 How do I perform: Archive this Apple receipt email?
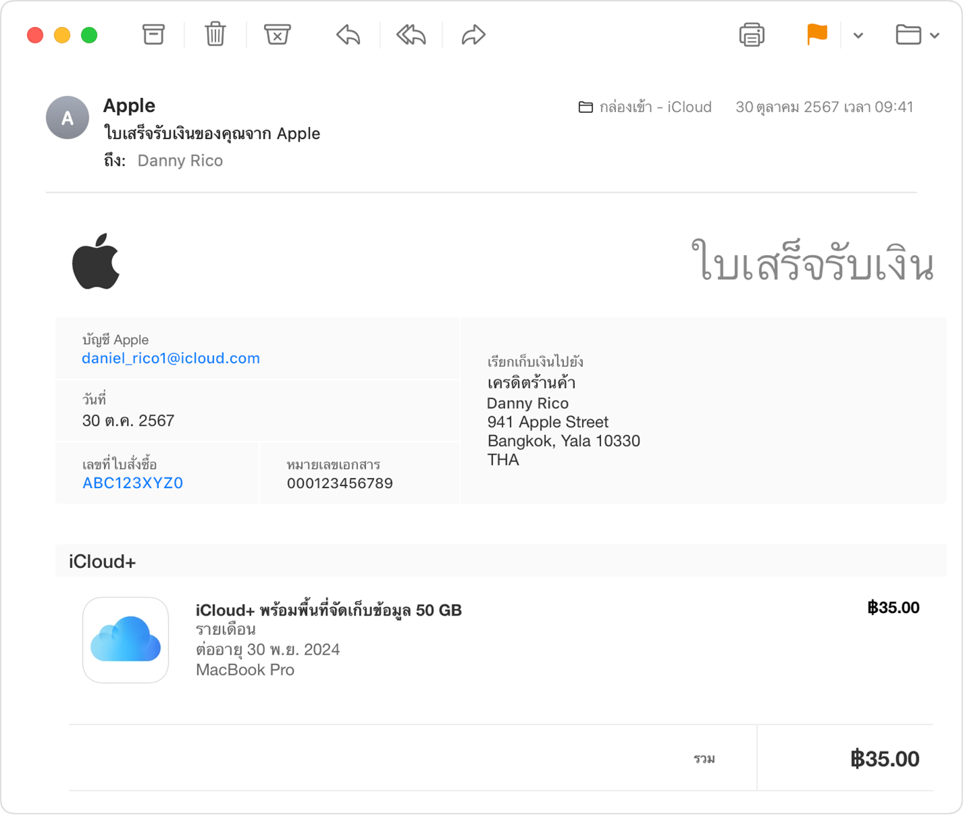tap(153, 34)
